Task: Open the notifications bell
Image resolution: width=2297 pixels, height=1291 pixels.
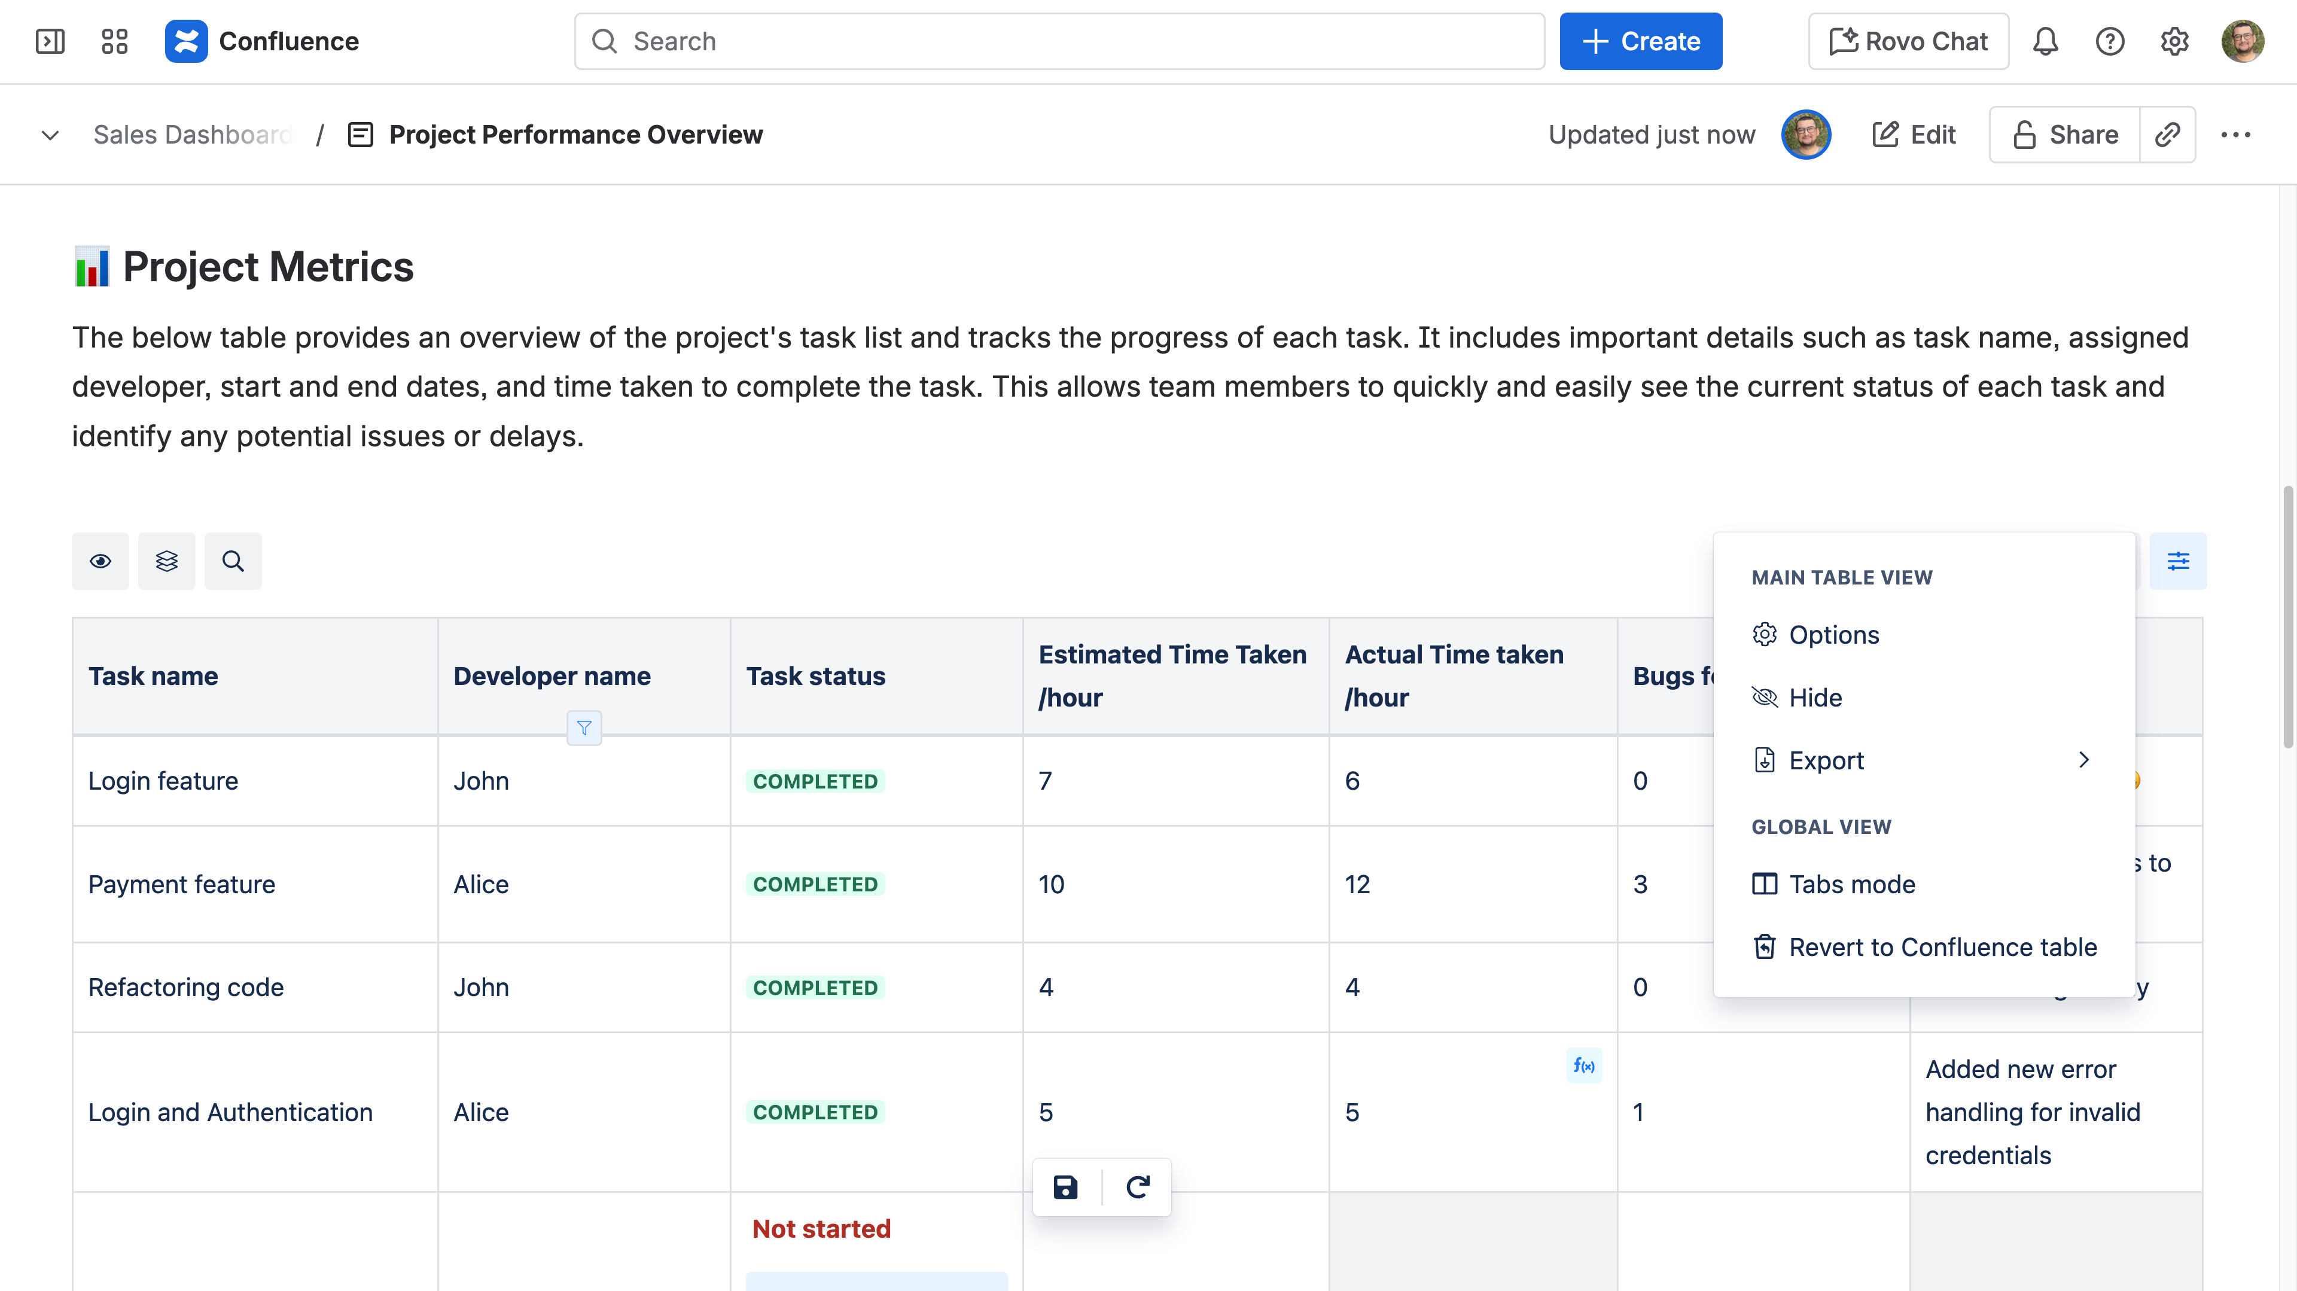Action: (2045, 41)
